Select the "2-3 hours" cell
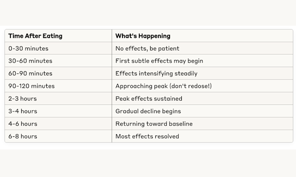 tap(23, 98)
